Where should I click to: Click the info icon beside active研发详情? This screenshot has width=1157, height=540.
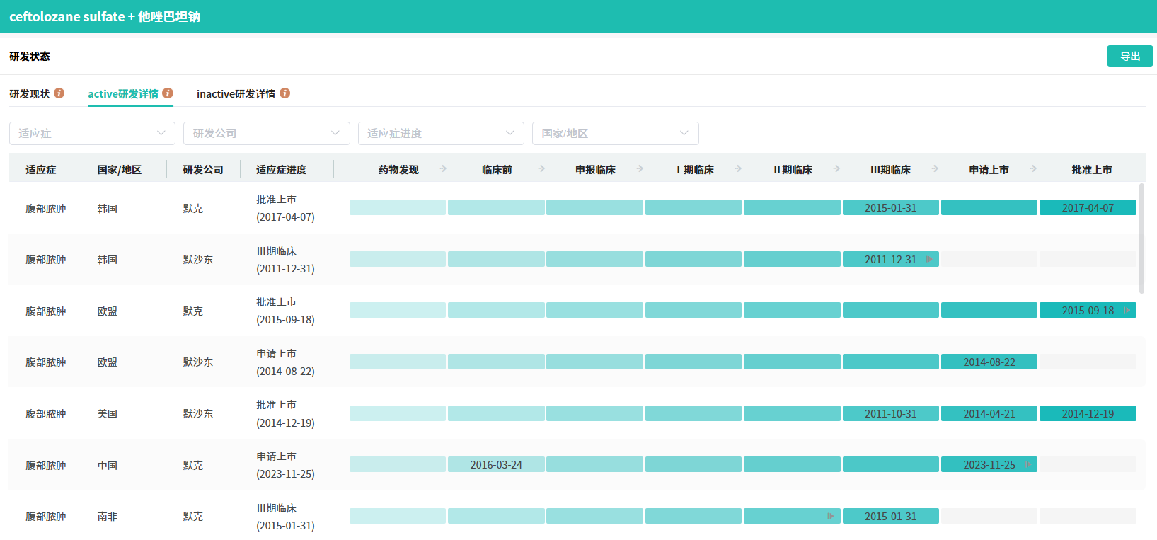(168, 93)
